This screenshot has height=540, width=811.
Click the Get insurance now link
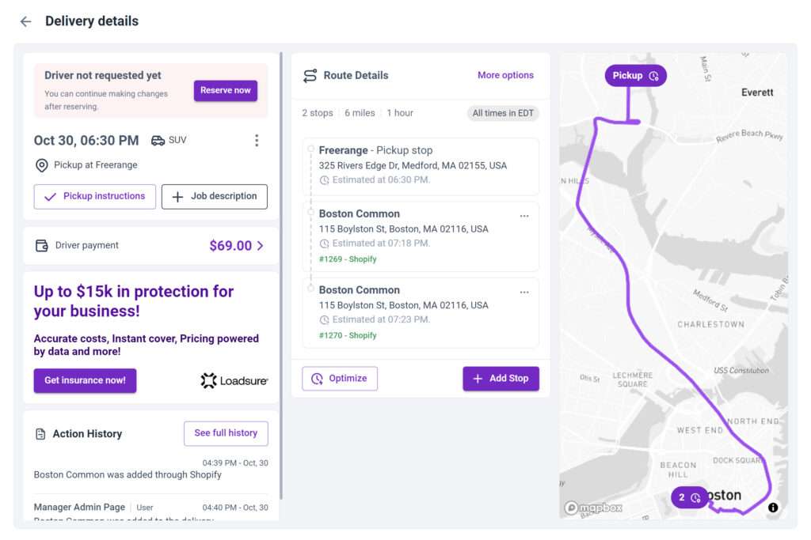click(x=85, y=380)
